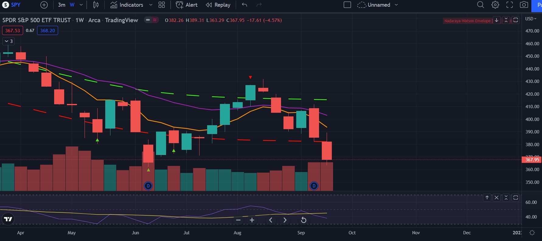This screenshot has width=542, height=241.
Task: Move main pane down with arrow icon
Action: click(496, 20)
